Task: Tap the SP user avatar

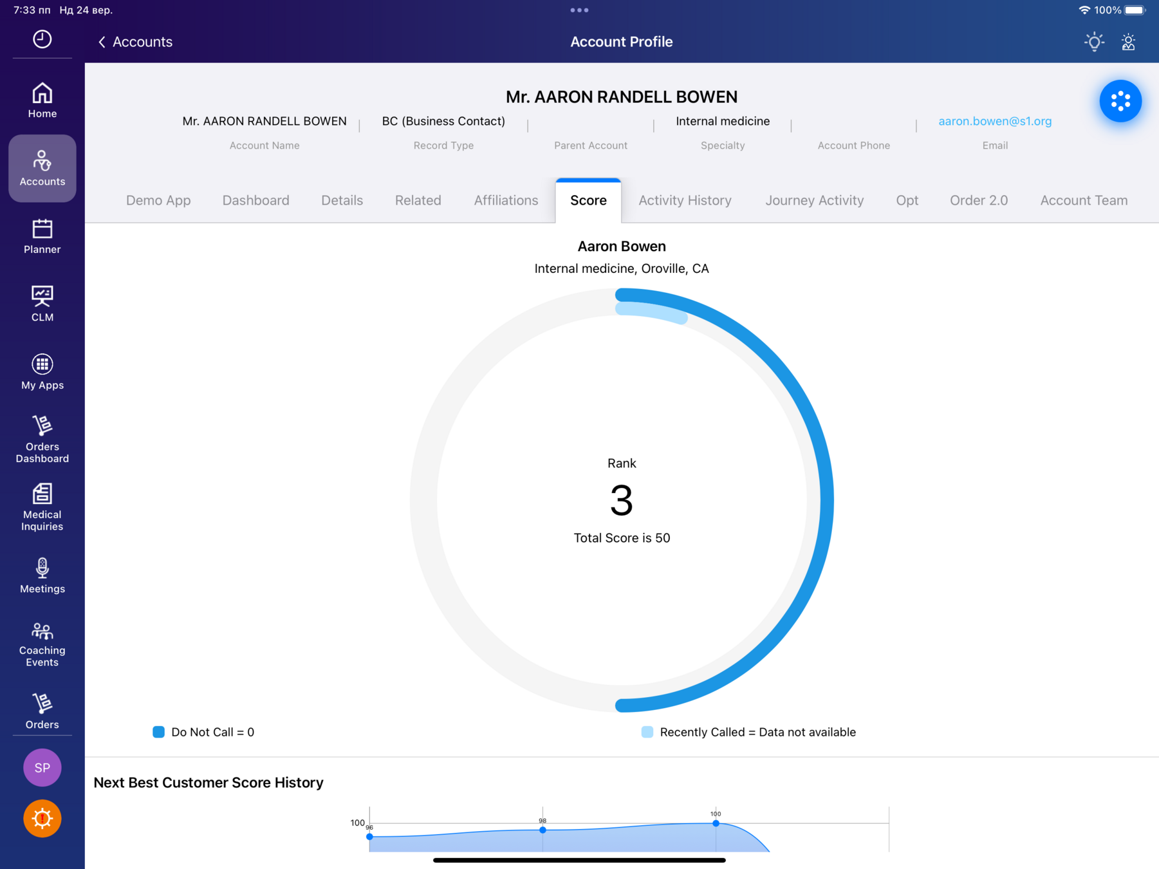Action: click(42, 767)
